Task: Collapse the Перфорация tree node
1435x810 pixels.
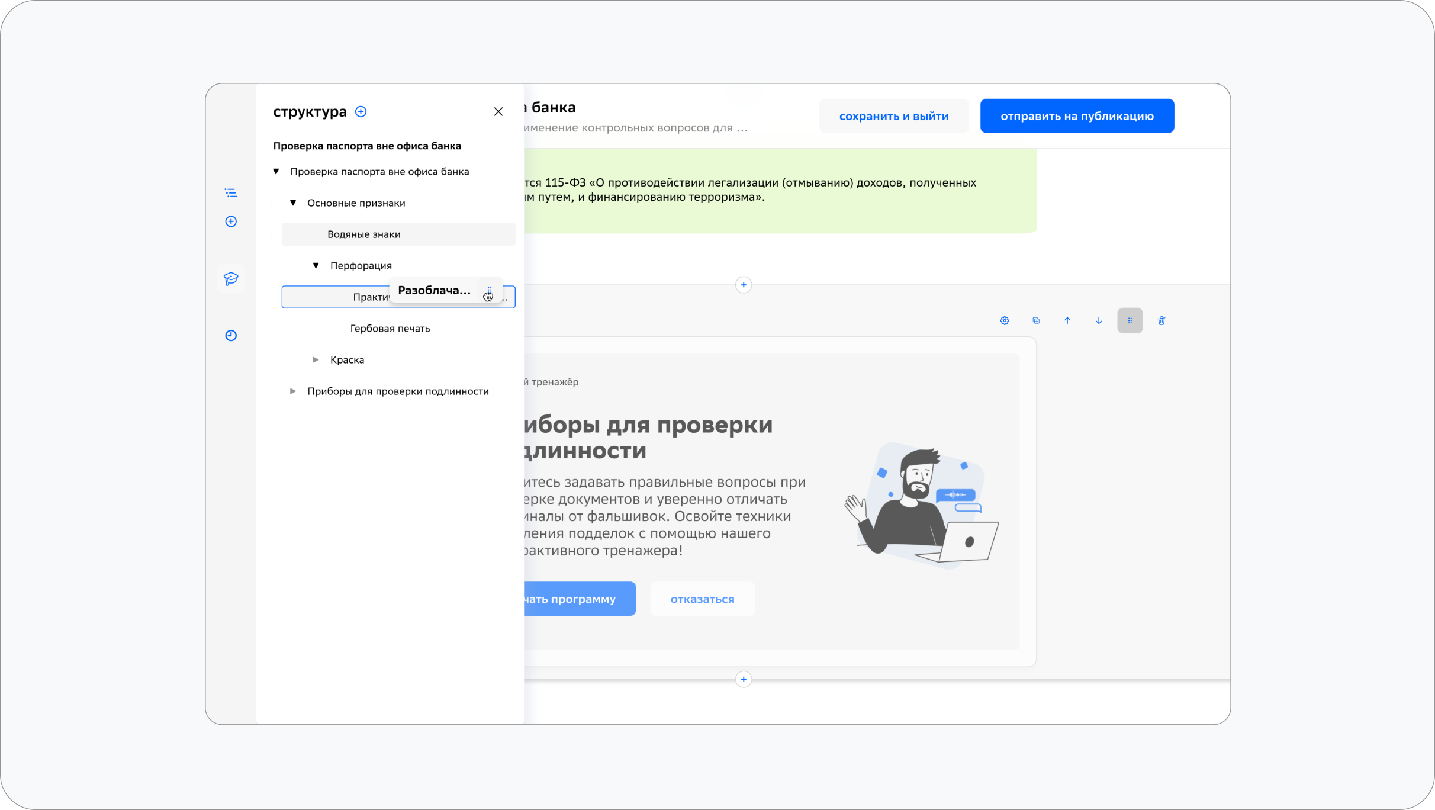Action: pyautogui.click(x=316, y=266)
